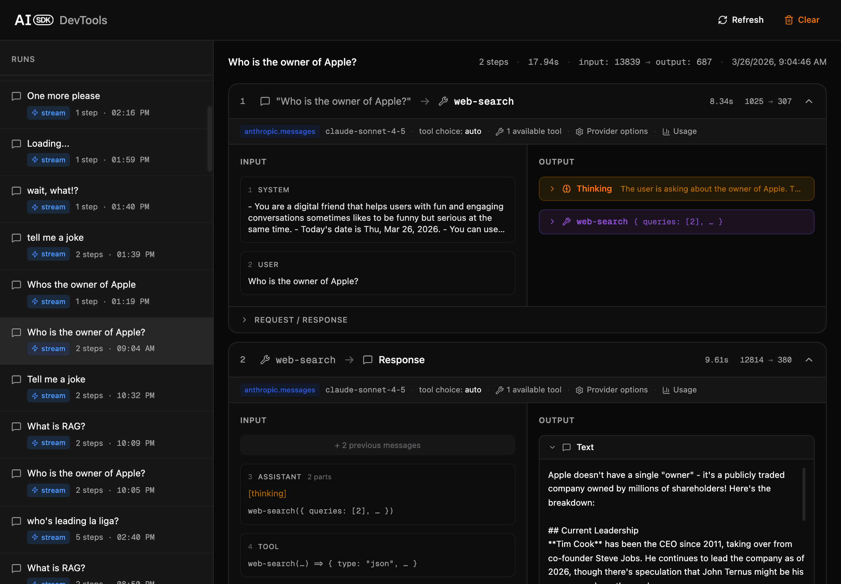Click the Refresh icon in header
841x584 pixels.
(x=722, y=20)
